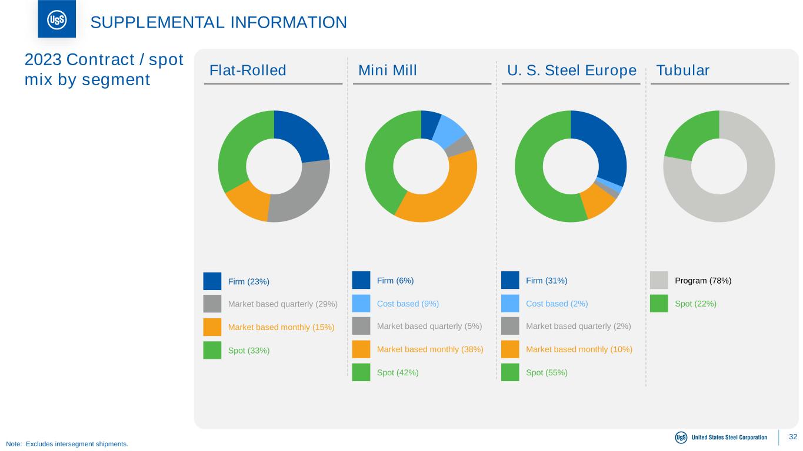Click the Europe Firm (31%) legend label
Screen dimensions: 803x451
tap(547, 281)
